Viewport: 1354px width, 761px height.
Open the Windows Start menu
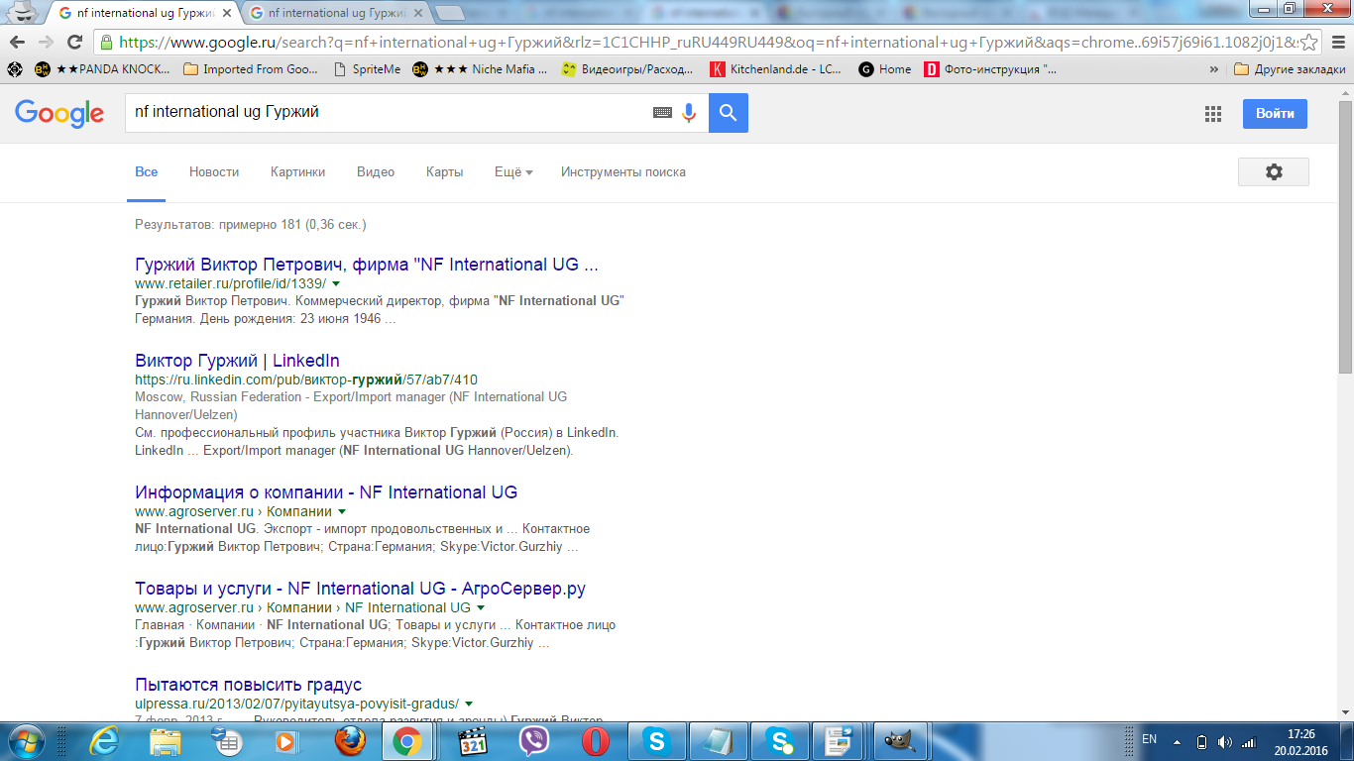pos(26,740)
